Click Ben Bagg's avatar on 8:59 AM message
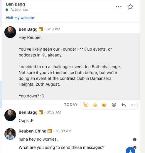This screenshot has width=145, height=153. [x=10, y=115]
